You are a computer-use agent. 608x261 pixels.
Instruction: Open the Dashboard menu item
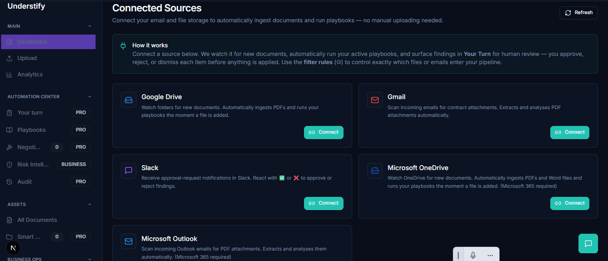[x=48, y=42]
